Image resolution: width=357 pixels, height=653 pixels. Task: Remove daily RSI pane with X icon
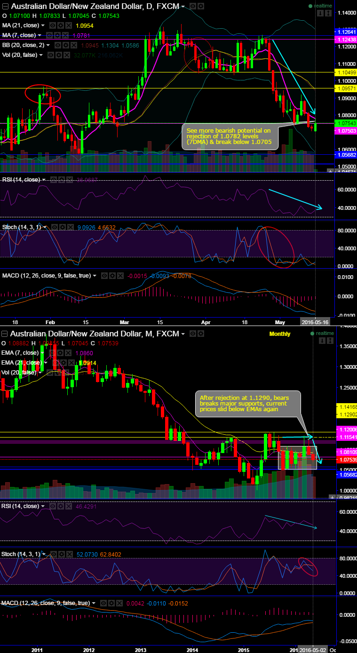pos(69,180)
